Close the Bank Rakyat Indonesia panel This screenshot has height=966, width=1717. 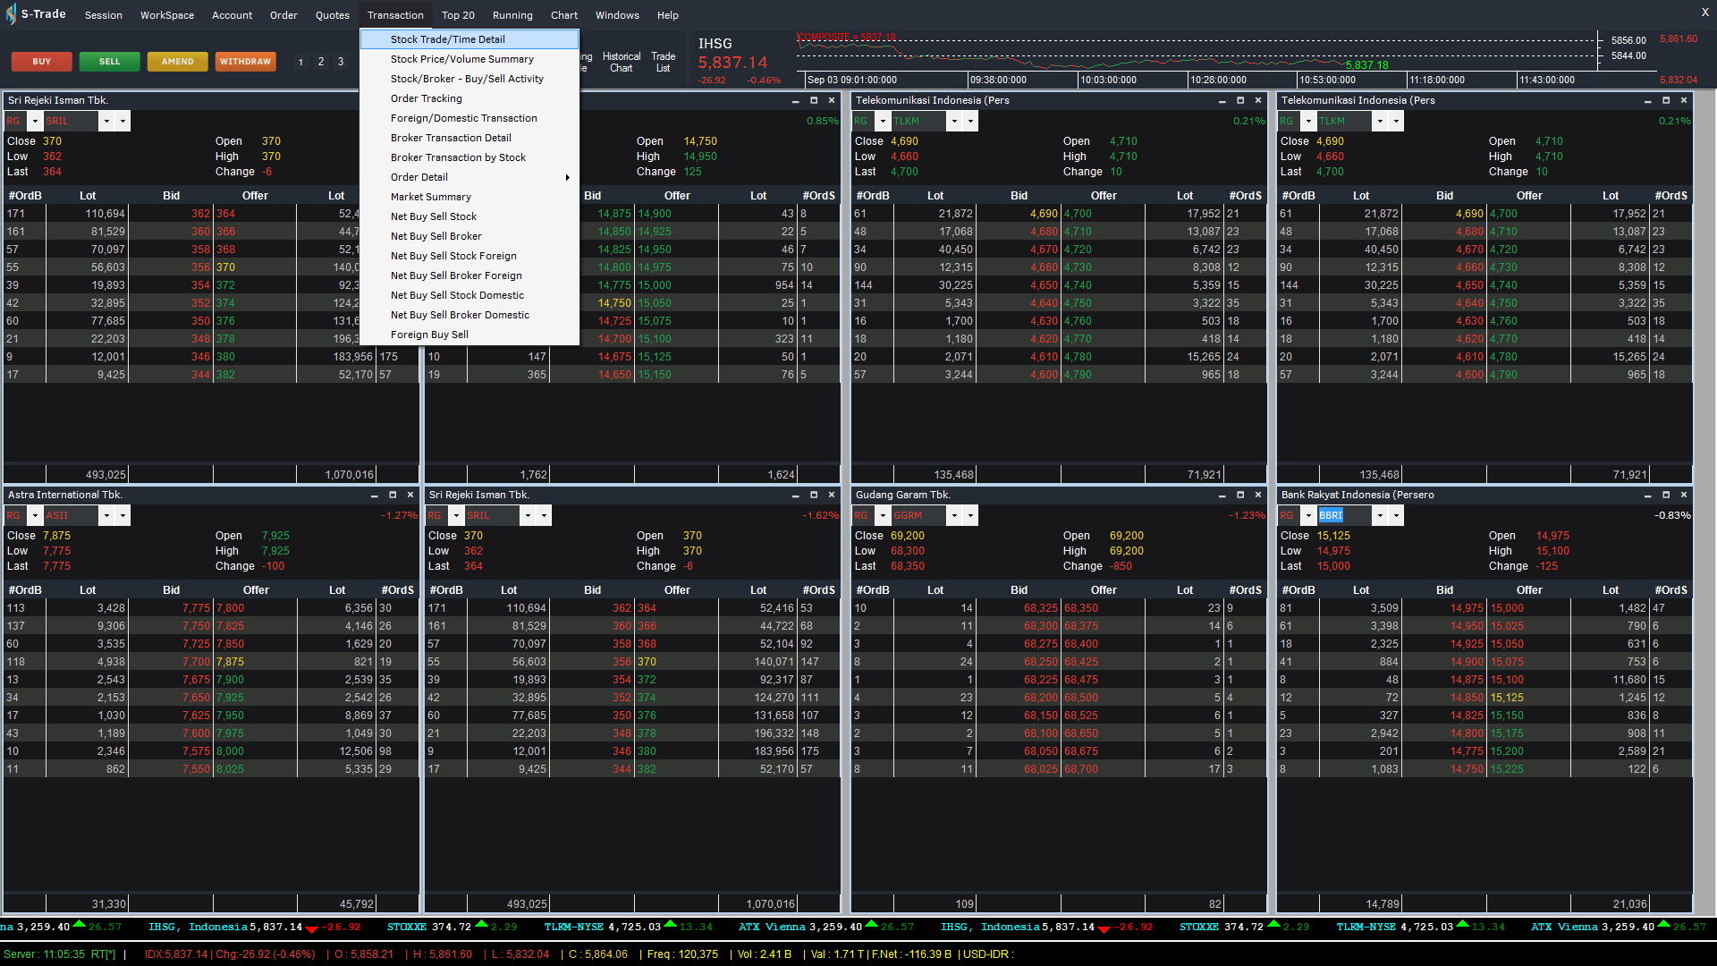click(x=1684, y=495)
